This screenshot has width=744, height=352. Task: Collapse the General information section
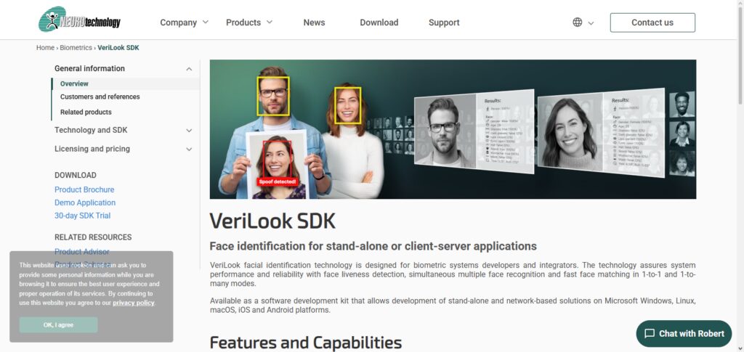189,69
